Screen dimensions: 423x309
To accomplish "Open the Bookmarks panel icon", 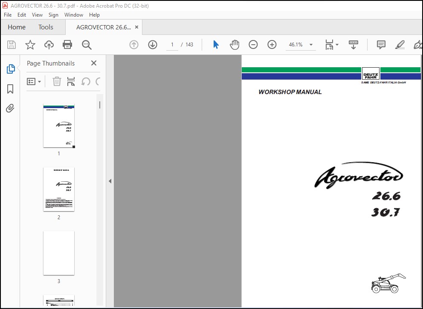I will (10, 89).
